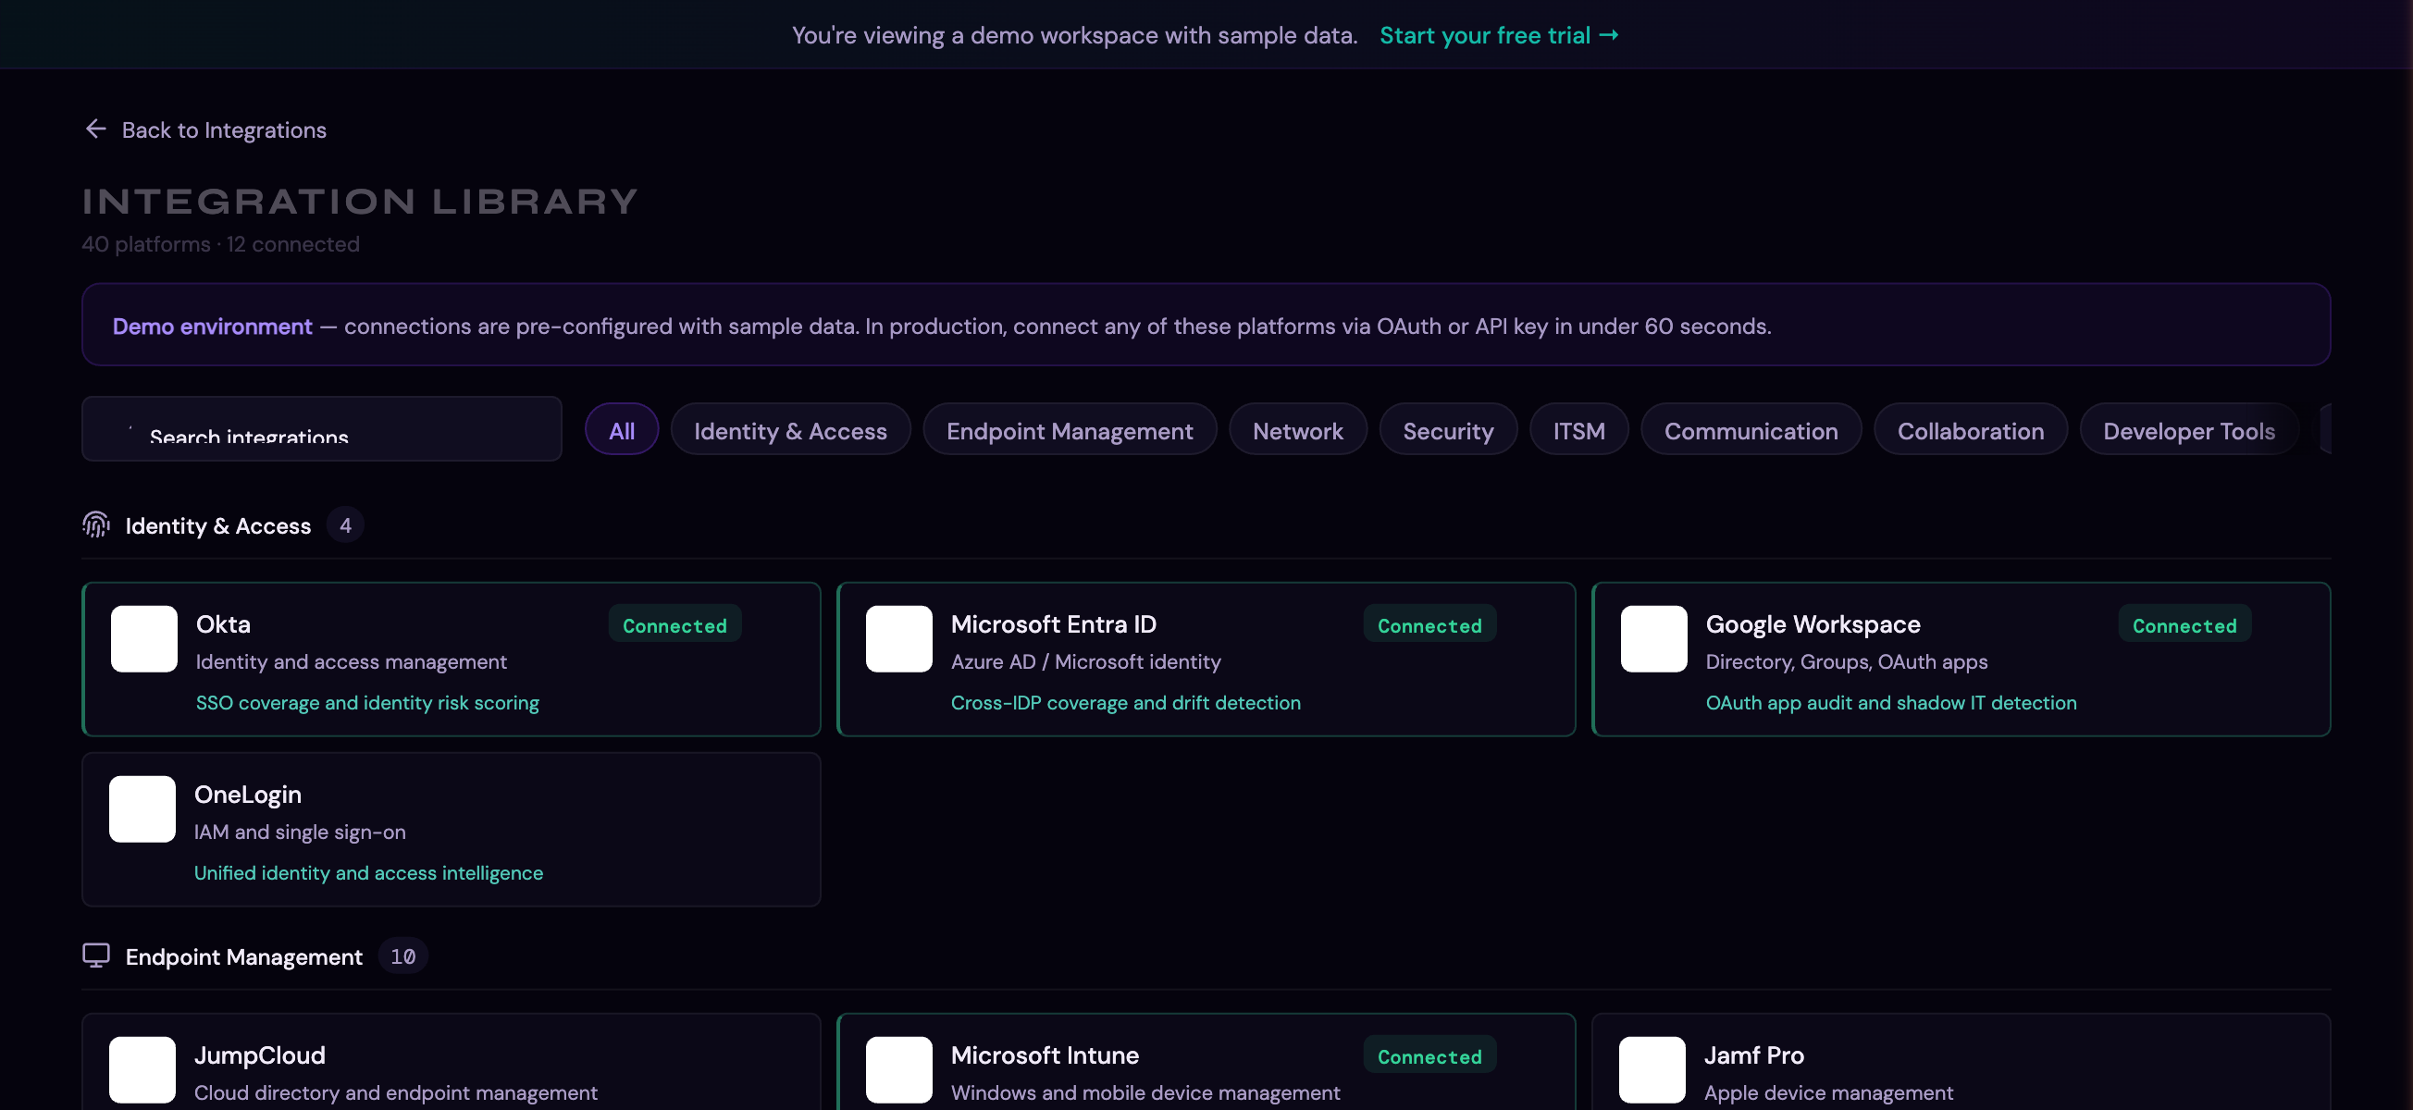The image size is (2413, 1110).
Task: Click the '40 platforms · 12 connected' text
Action: click(x=220, y=243)
